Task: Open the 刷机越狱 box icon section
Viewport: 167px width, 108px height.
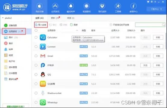Action: click(x=102, y=7)
